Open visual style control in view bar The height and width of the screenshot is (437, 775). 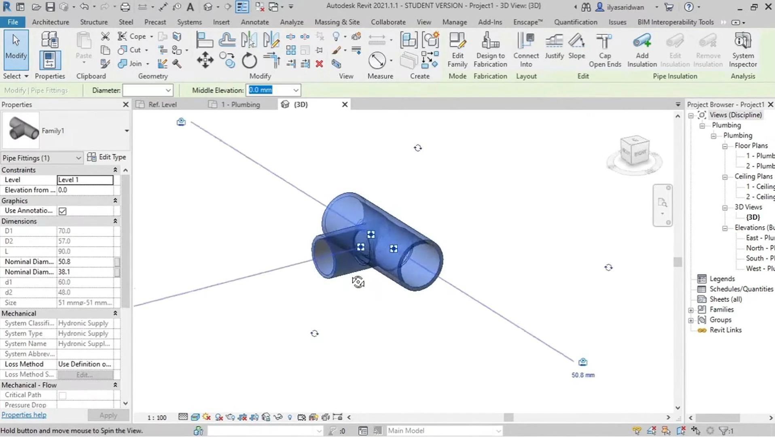pyautogui.click(x=195, y=417)
